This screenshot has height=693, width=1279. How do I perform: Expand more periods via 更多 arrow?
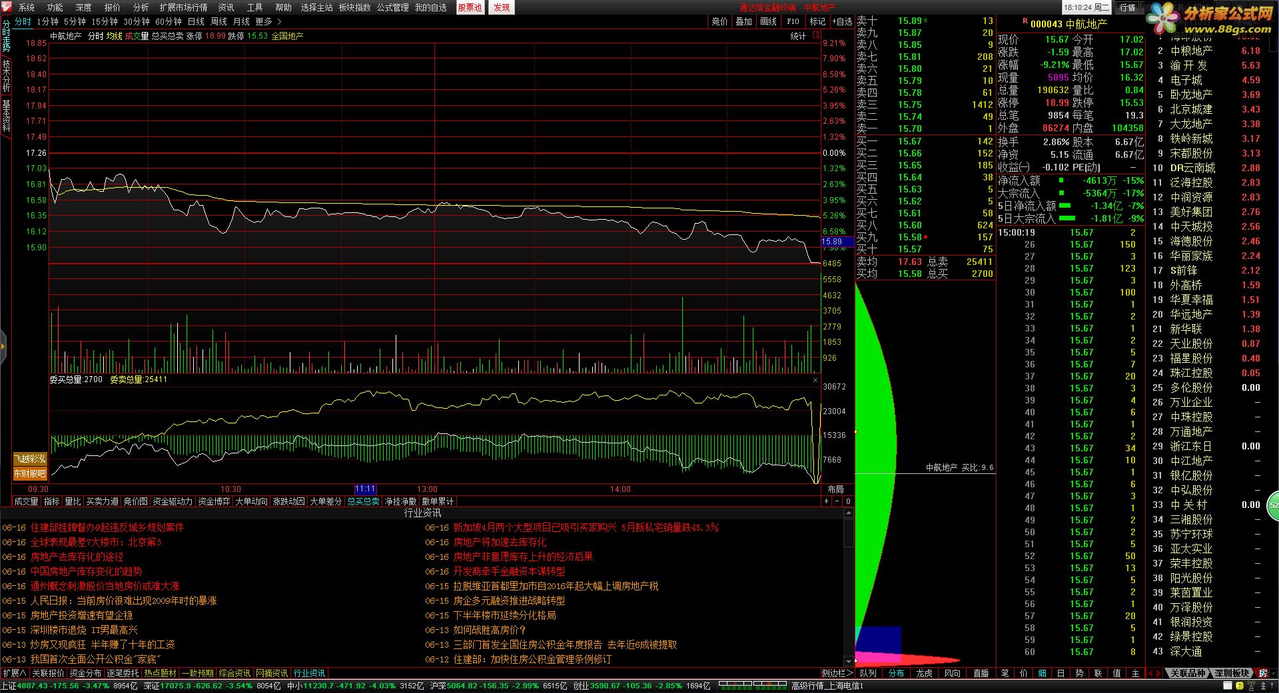click(269, 21)
